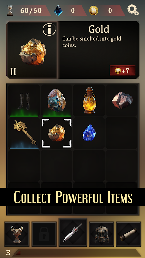Tap the gold coin currency counter
This screenshot has width=145, height=258.
click(x=107, y=11)
